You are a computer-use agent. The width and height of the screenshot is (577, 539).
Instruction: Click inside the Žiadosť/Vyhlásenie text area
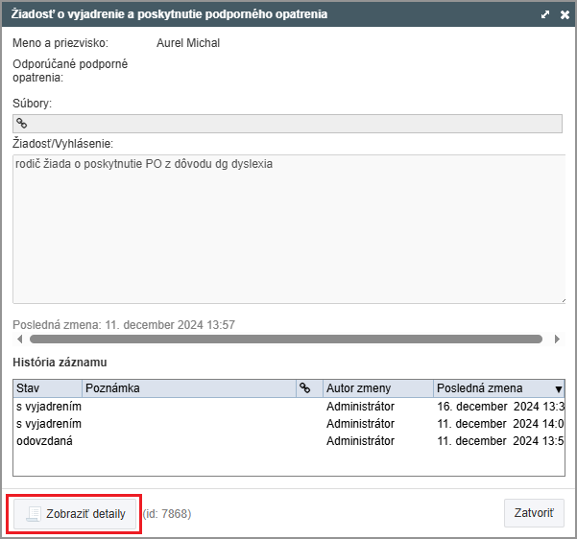(x=288, y=230)
